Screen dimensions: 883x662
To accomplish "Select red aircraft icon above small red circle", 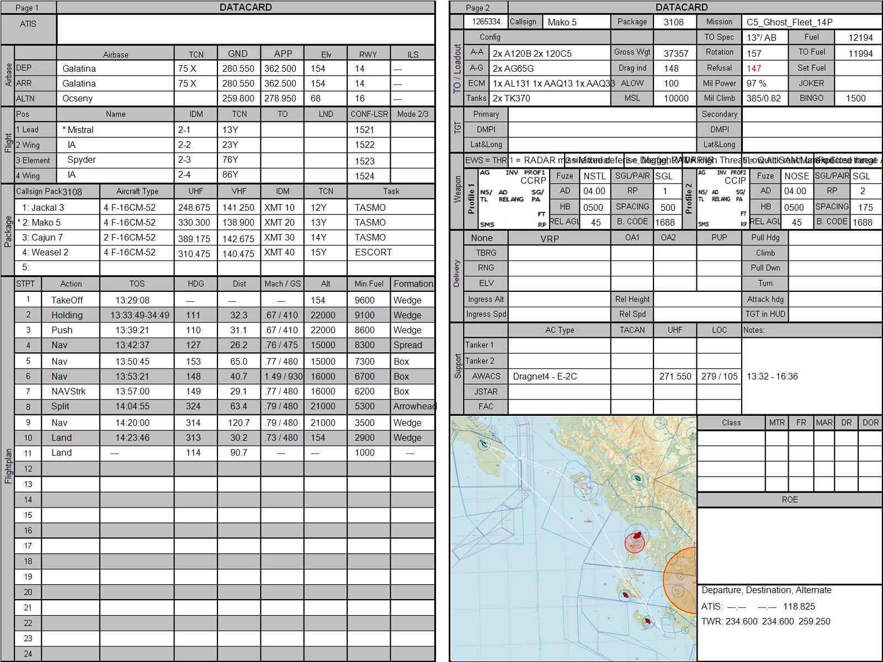I will (x=637, y=536).
